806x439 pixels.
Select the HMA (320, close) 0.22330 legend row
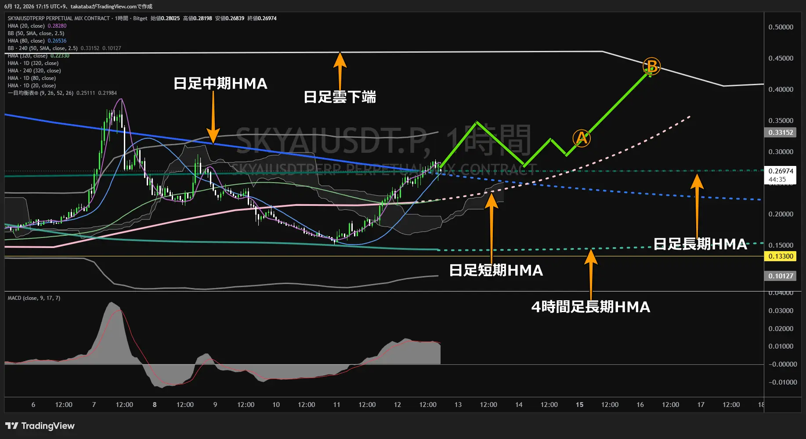click(38, 56)
